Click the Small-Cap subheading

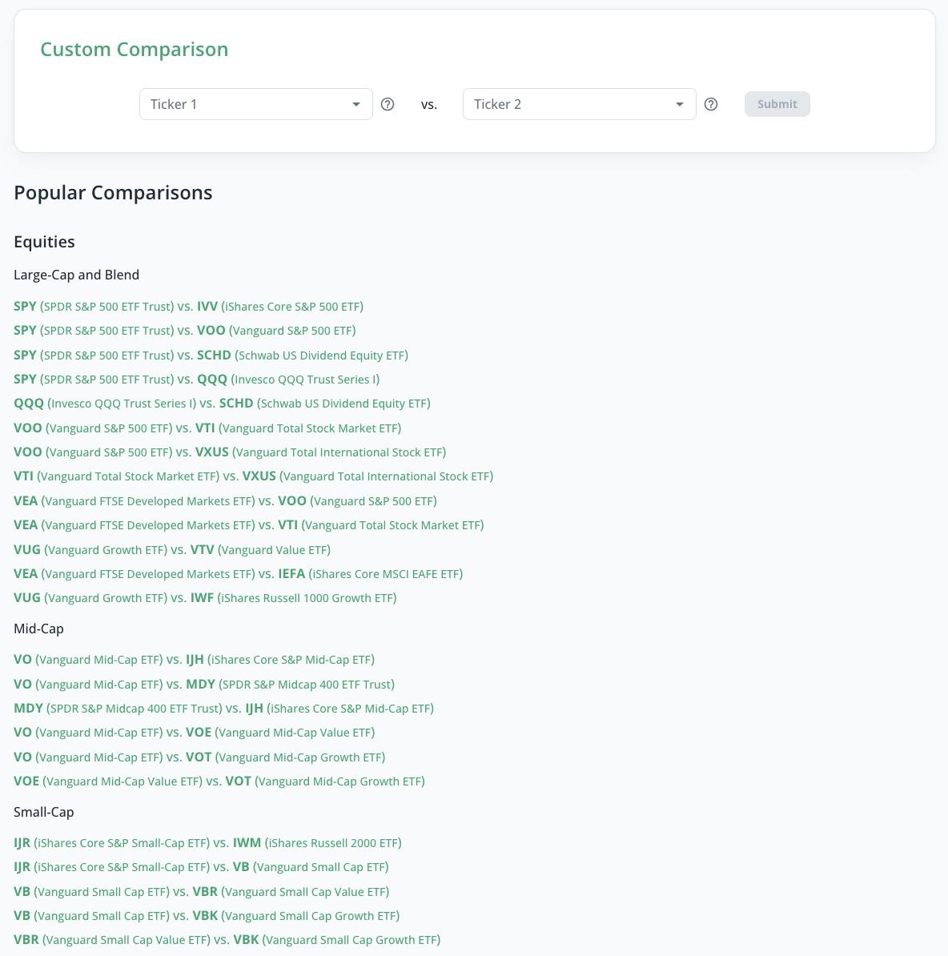[43, 812]
